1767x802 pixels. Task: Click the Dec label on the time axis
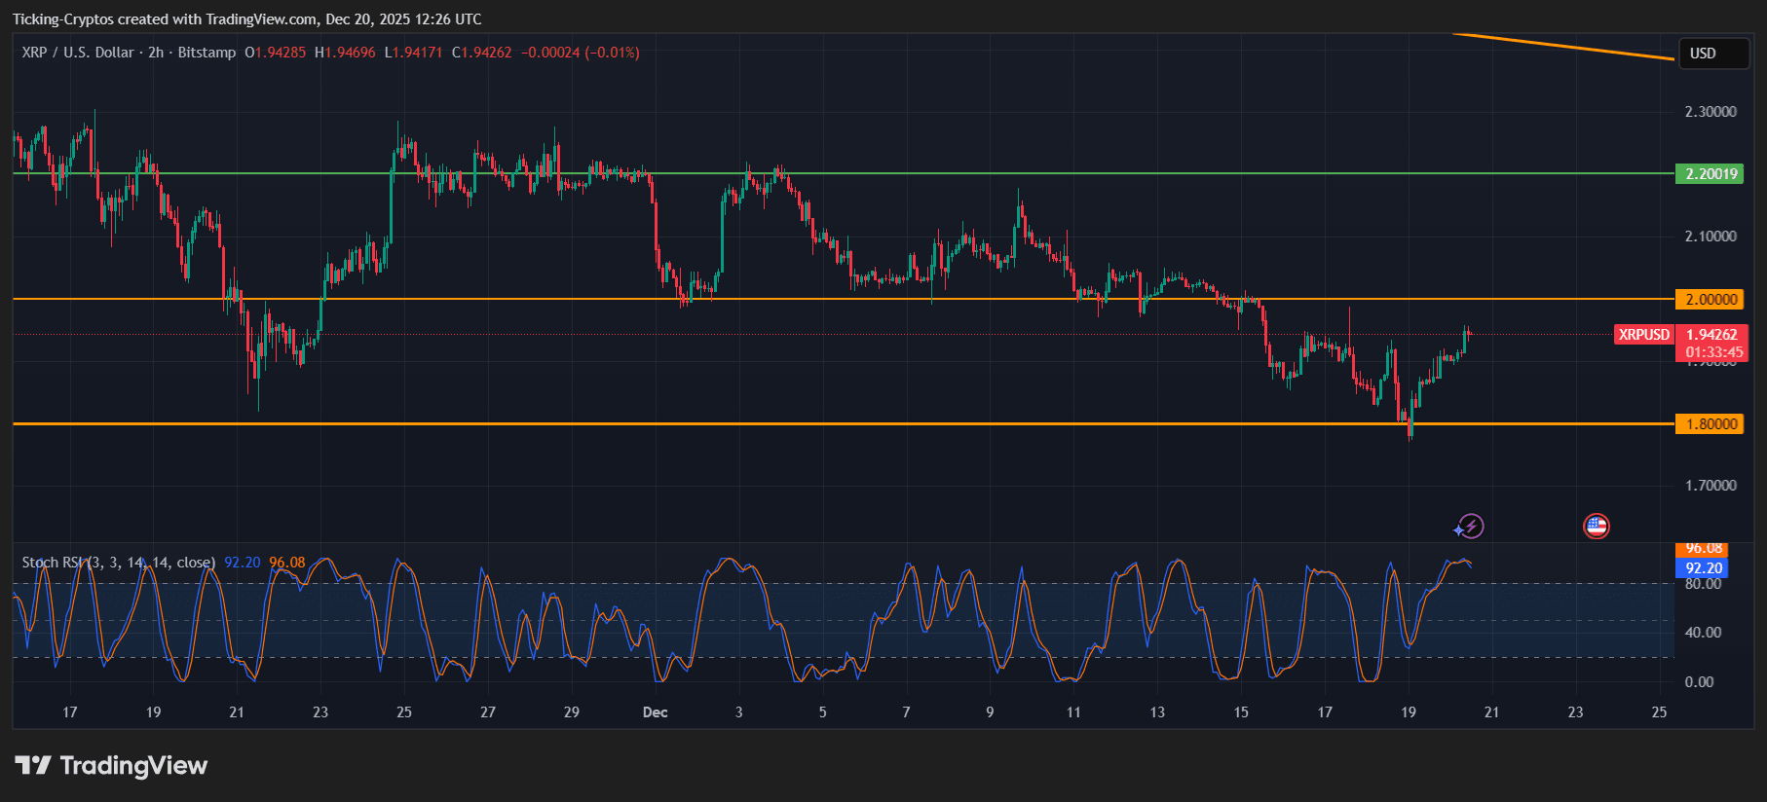pyautogui.click(x=655, y=712)
